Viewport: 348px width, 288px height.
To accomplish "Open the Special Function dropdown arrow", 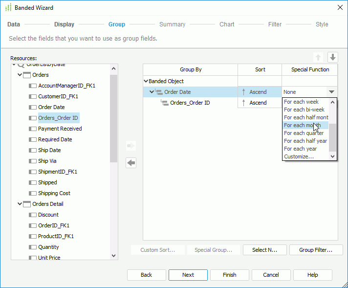I will click(x=331, y=92).
